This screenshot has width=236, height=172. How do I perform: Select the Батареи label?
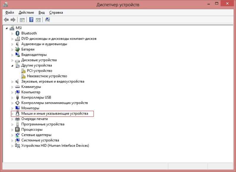pyautogui.click(x=28, y=49)
